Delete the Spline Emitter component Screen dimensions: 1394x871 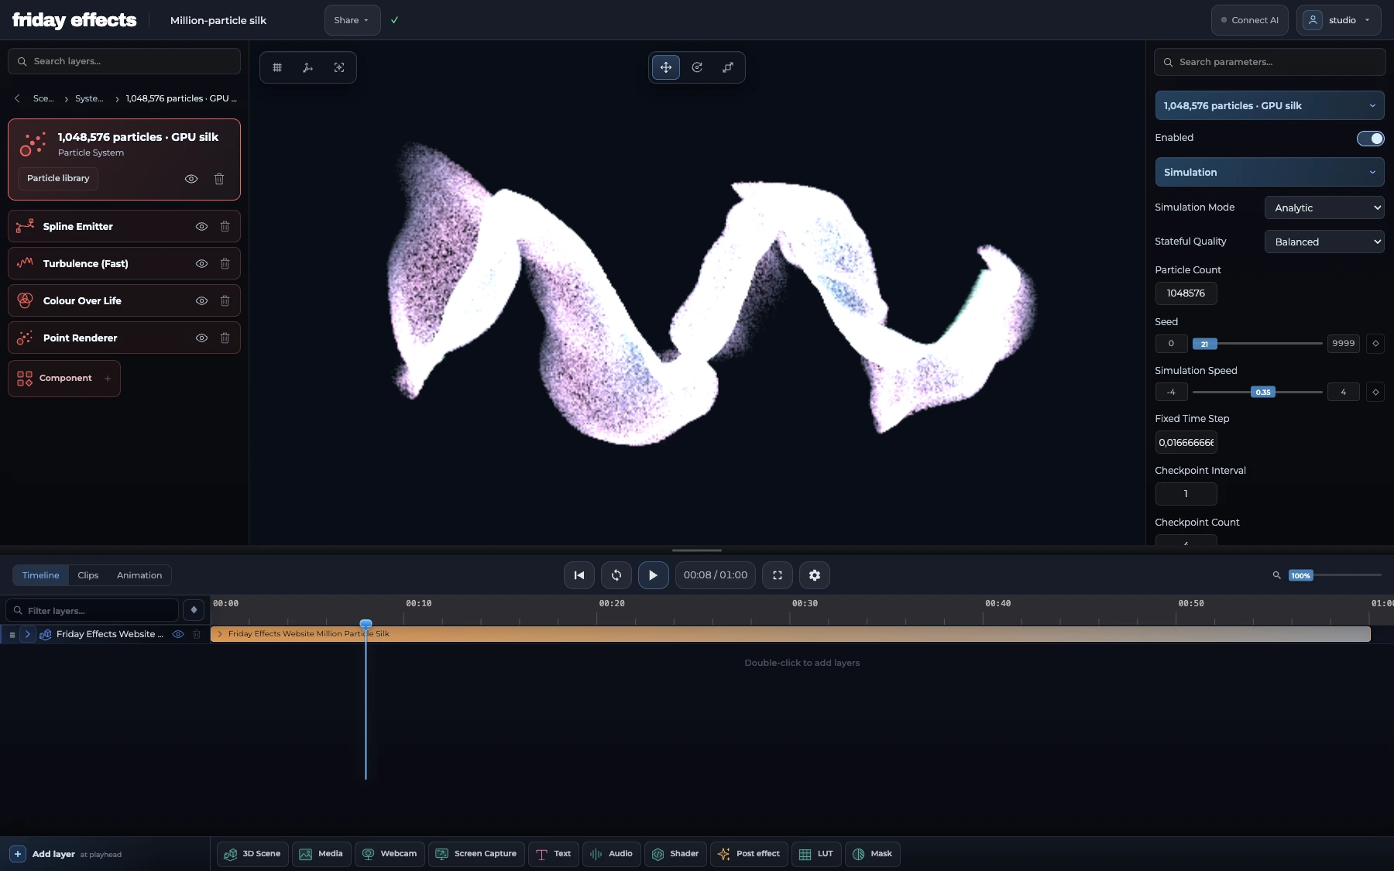coord(225,227)
